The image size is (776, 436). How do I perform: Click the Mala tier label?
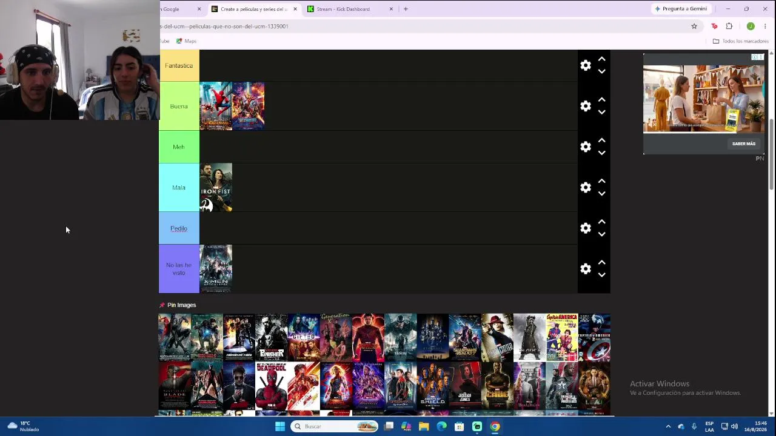coord(179,187)
